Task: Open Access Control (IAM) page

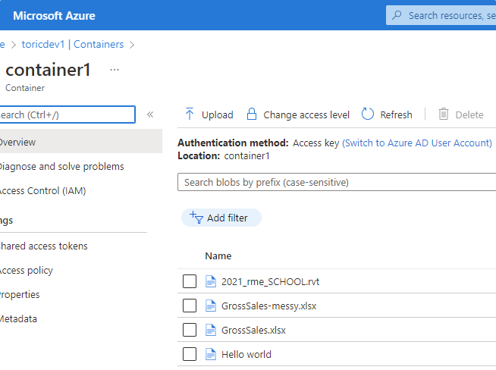Action: 42,190
